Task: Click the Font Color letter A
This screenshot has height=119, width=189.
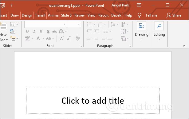Action: [x=38, y=38]
